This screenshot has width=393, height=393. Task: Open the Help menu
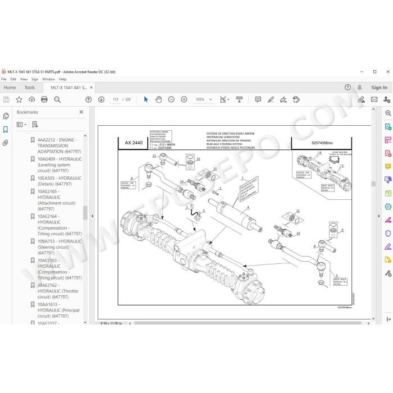click(62, 79)
